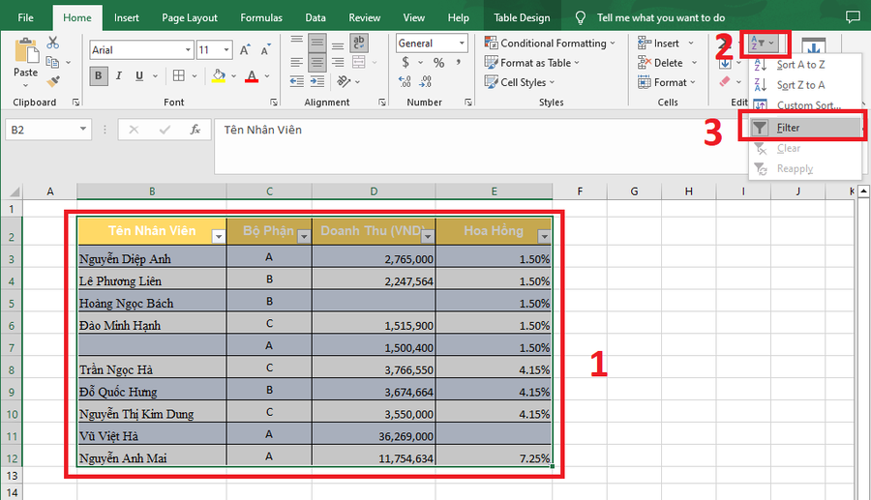This screenshot has width=871, height=500.
Task: Choose Custom Sort option
Action: pyautogui.click(x=805, y=104)
